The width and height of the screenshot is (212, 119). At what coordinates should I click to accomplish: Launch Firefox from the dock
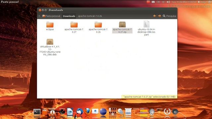[87, 112]
